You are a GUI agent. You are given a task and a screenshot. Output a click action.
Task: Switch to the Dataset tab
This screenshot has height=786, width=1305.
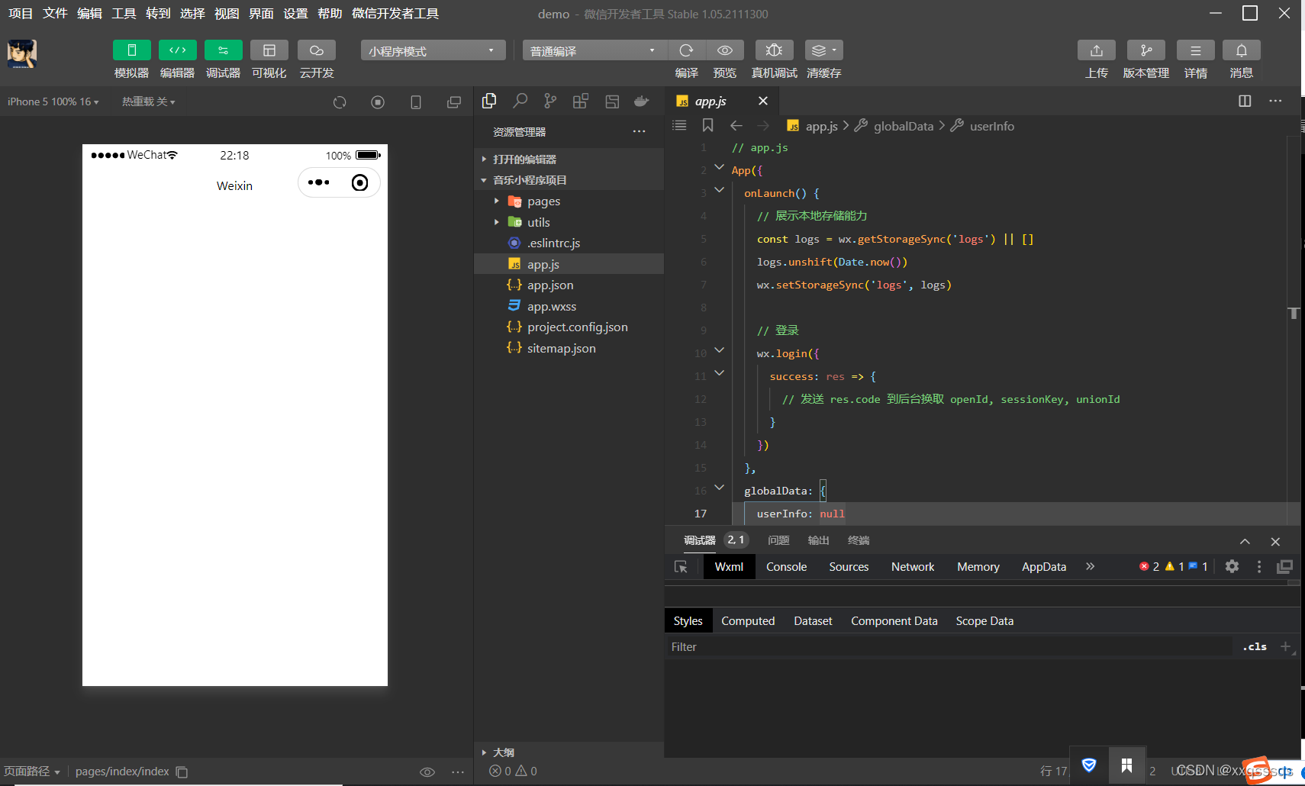click(x=813, y=620)
